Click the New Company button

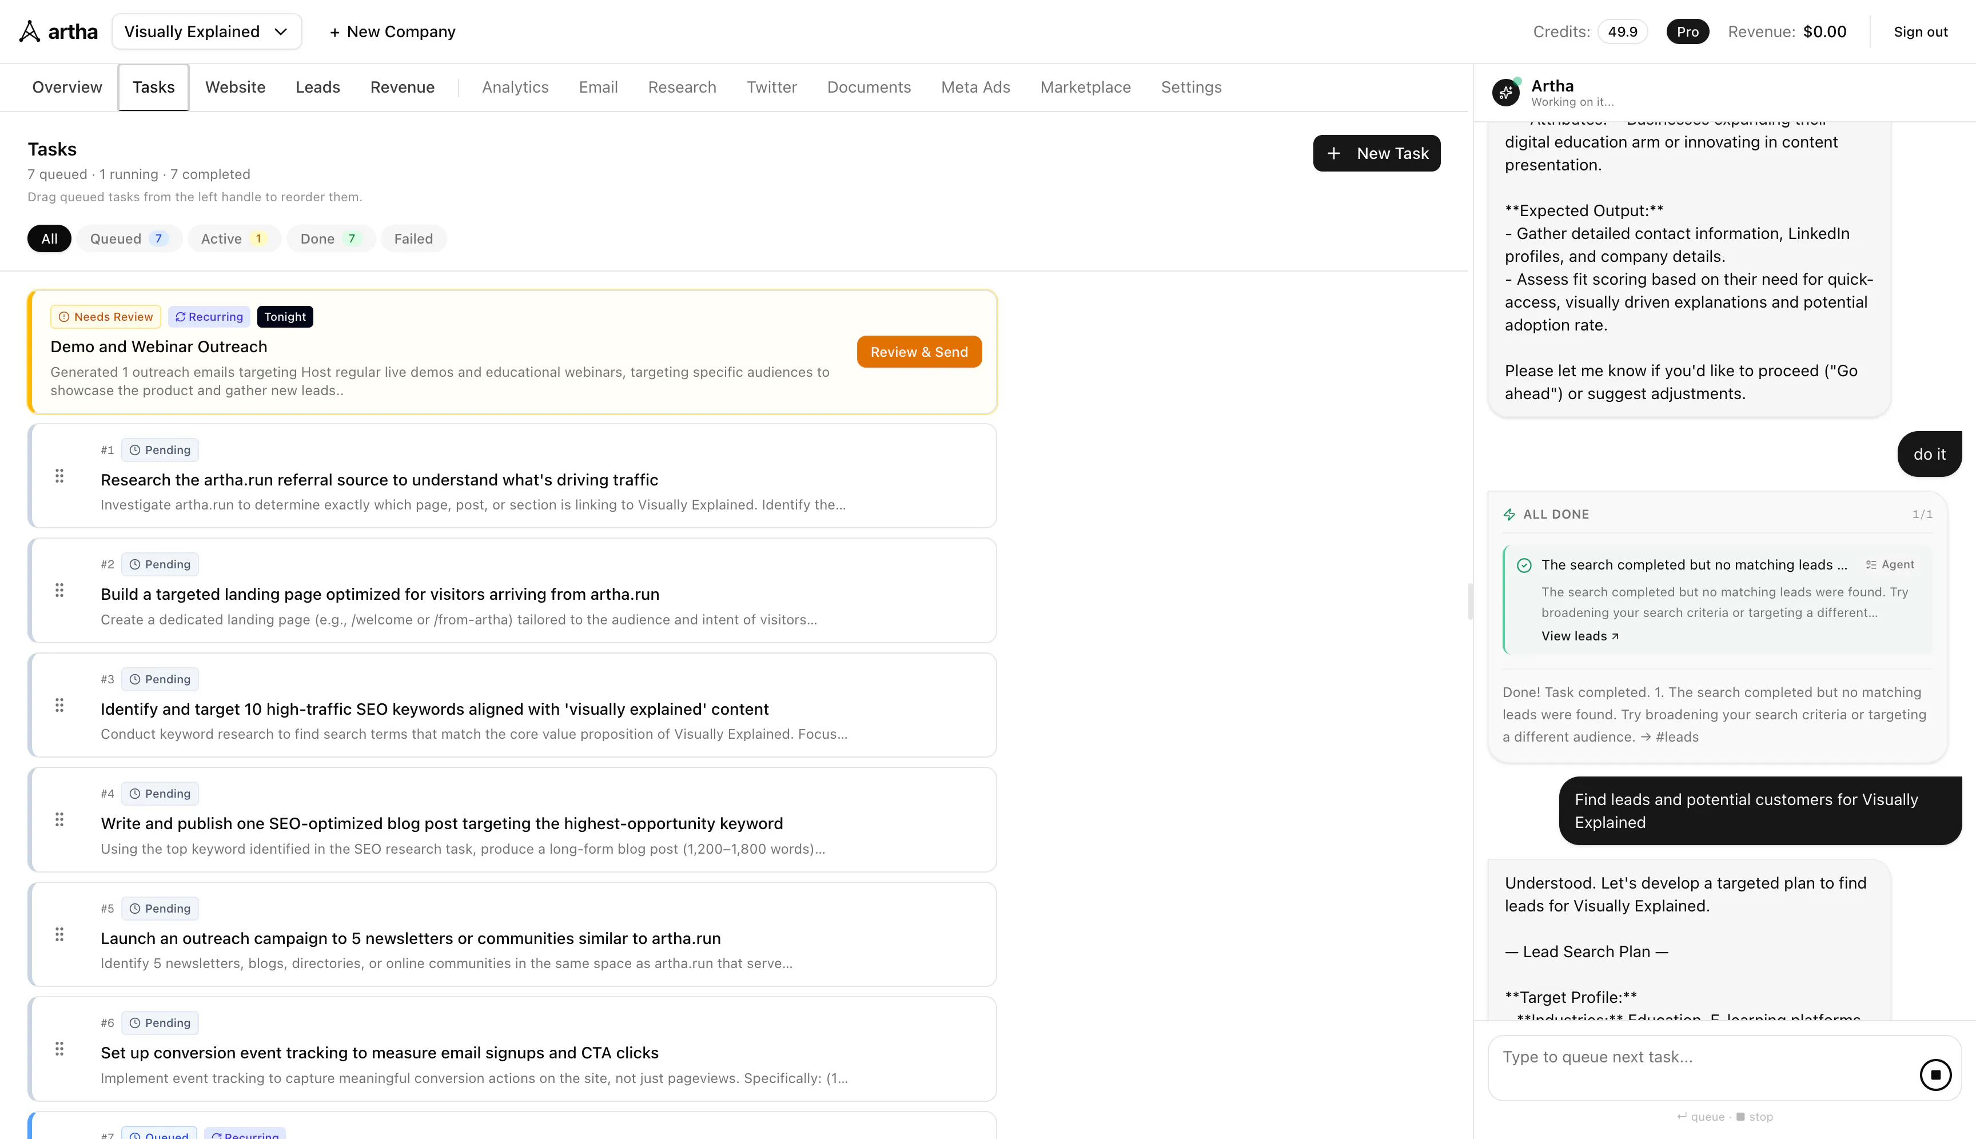392,31
